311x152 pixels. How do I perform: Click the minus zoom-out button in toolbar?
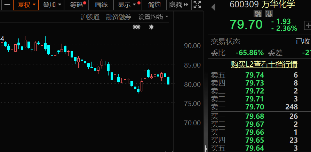tap(6, 5)
